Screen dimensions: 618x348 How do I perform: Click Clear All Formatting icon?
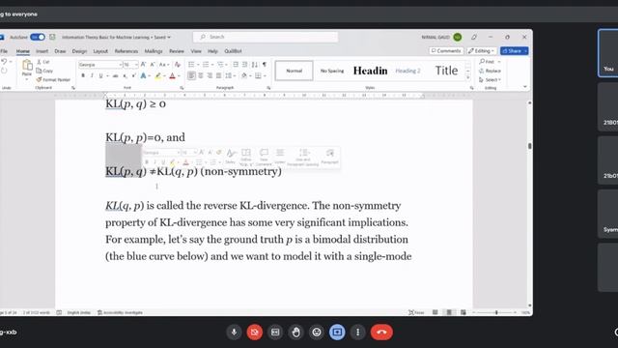[178, 65]
